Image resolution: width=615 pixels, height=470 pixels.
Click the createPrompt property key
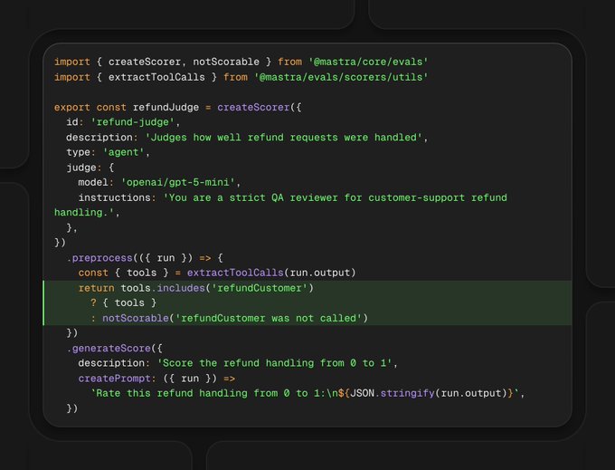[x=114, y=379]
